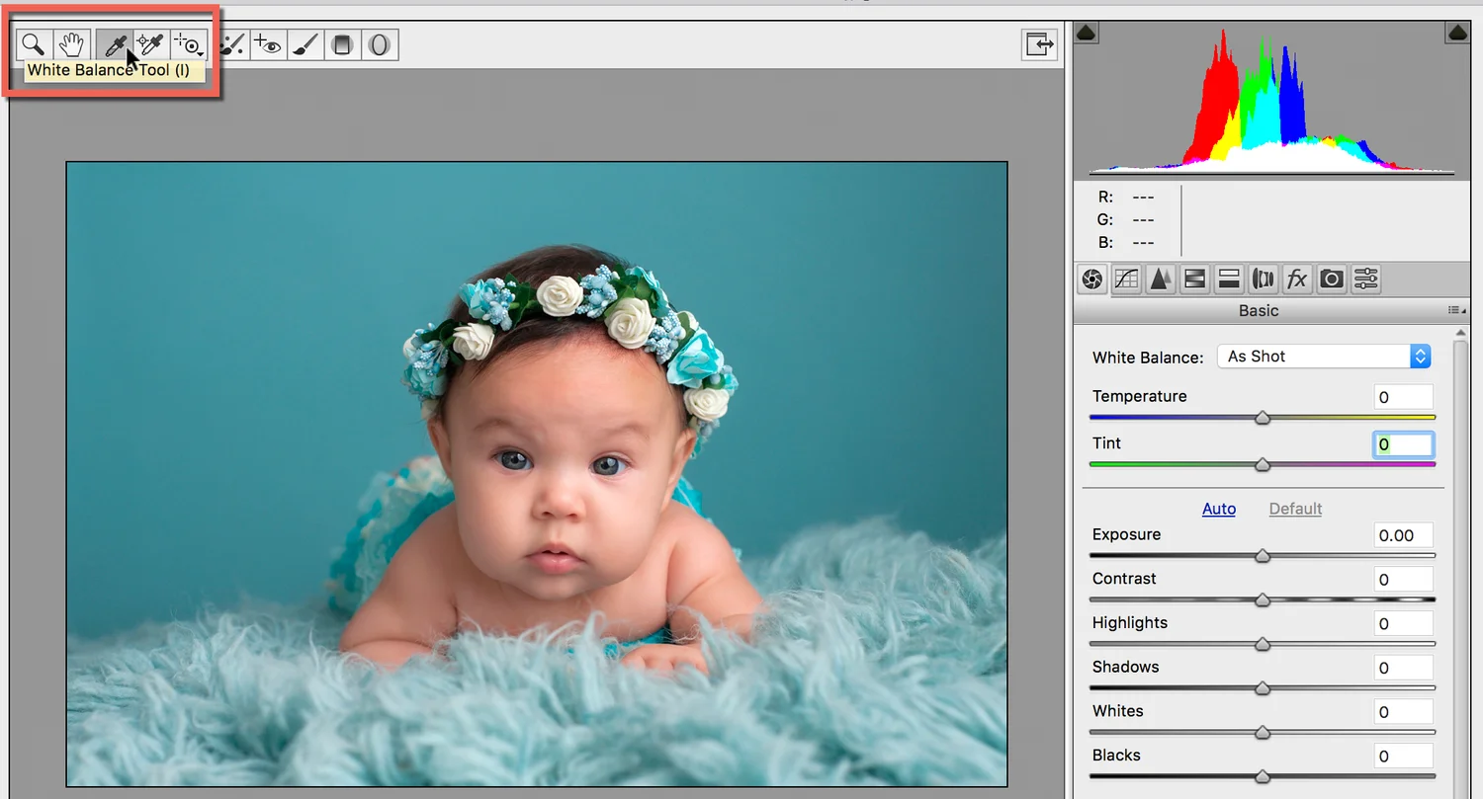Enable the shadow clipping warning on histogram
The width and height of the screenshot is (1483, 799).
1086,32
